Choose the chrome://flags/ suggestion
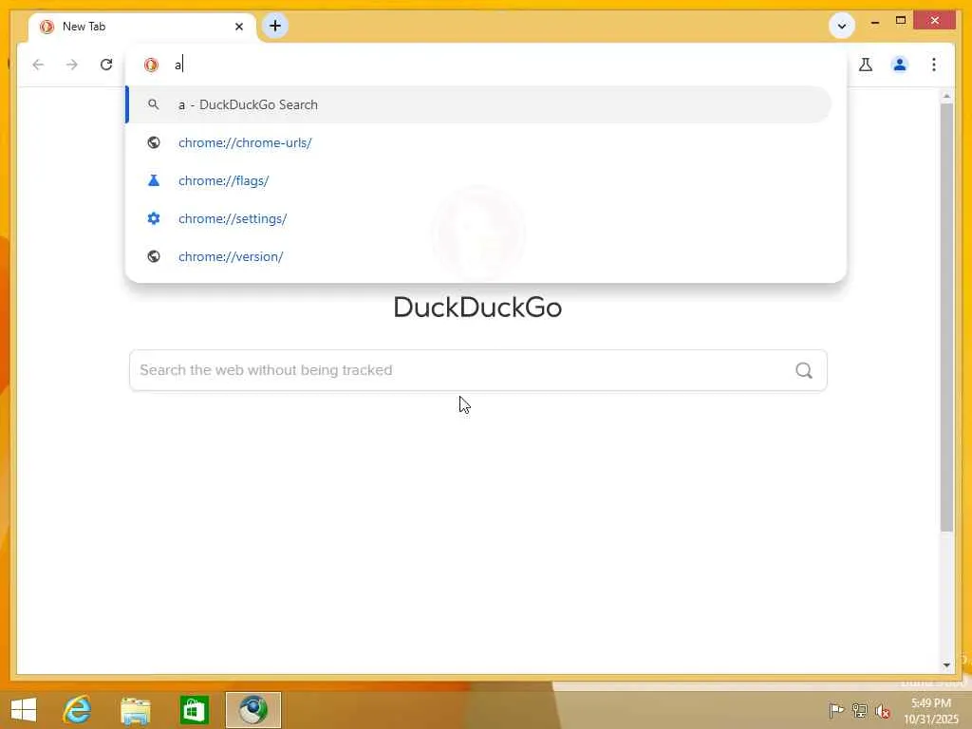Screen dimensions: 972x729 pos(478,180)
